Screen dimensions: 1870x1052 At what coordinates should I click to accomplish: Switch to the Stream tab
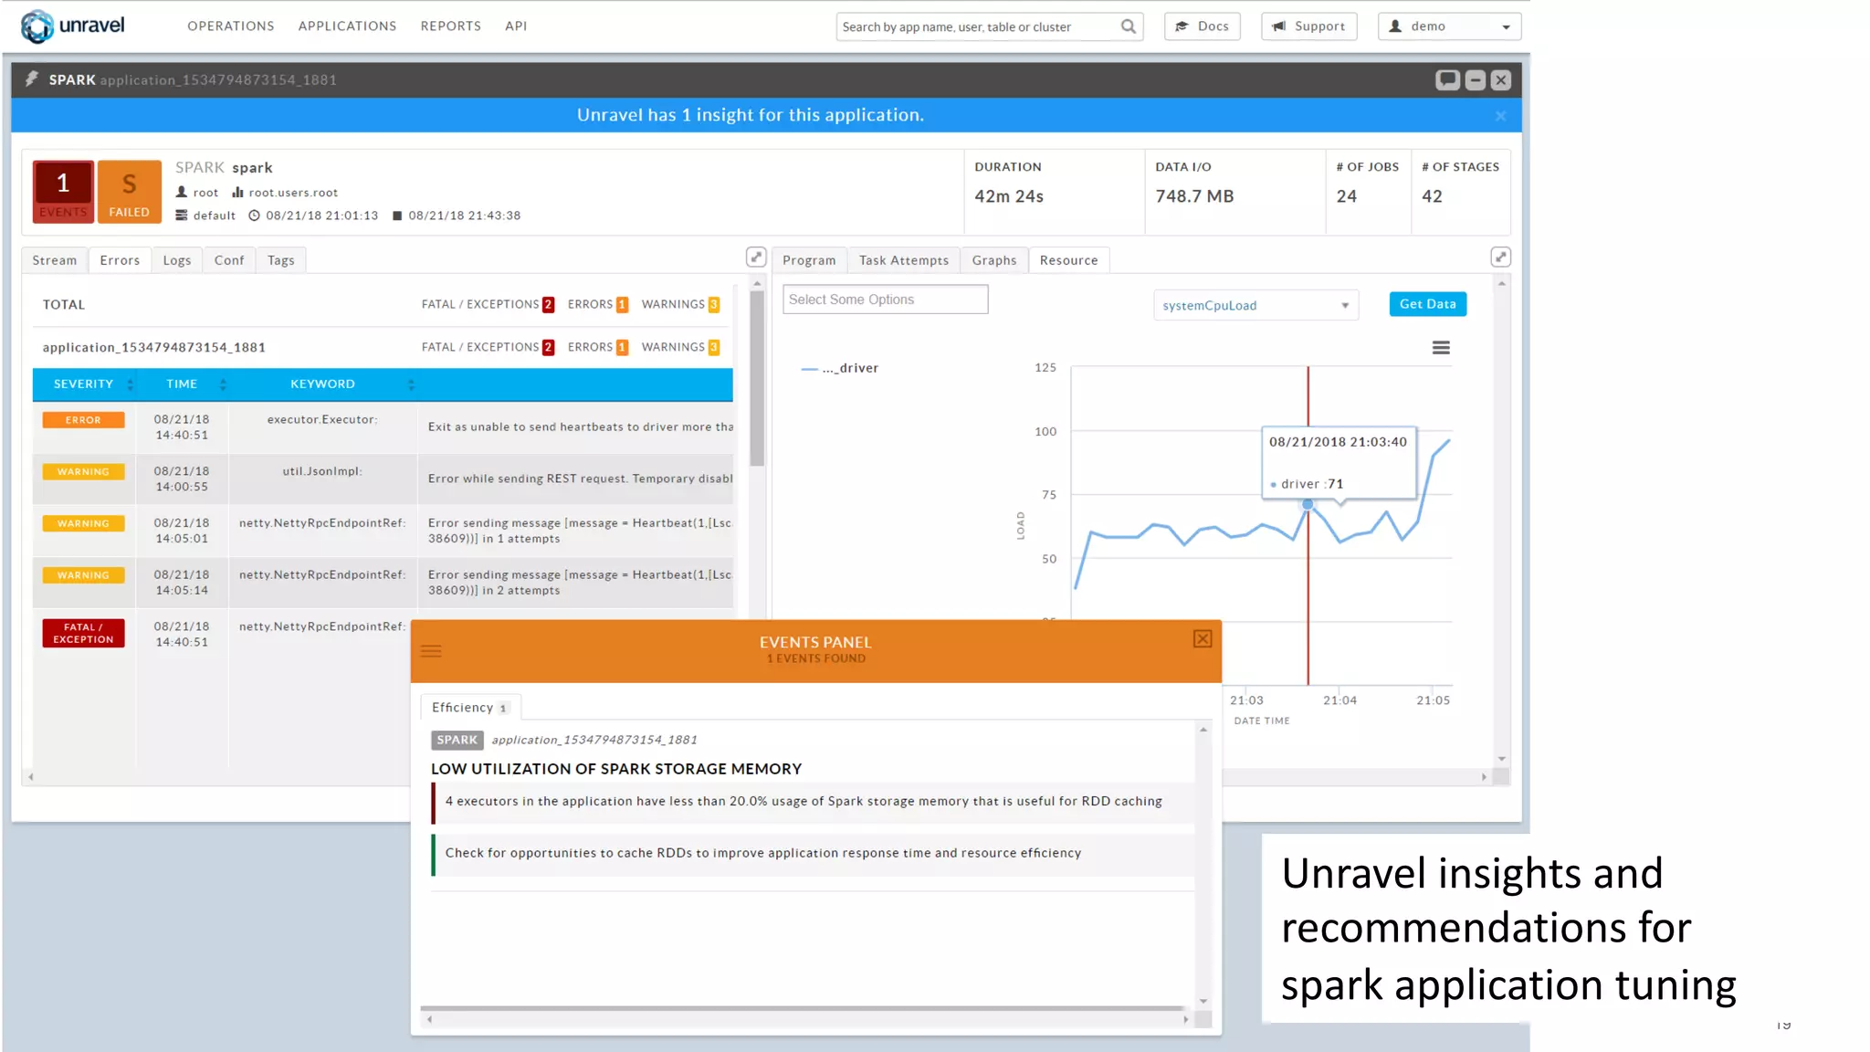tap(55, 260)
